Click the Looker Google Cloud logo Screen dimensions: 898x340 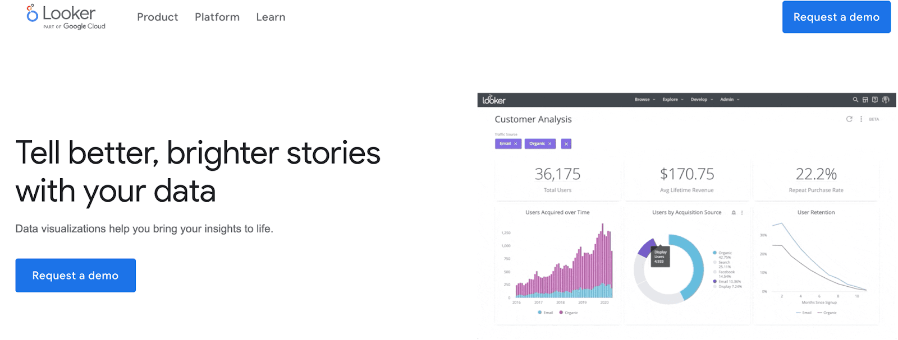coord(66,17)
